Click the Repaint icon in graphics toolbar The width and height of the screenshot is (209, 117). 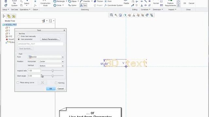click(121, 15)
